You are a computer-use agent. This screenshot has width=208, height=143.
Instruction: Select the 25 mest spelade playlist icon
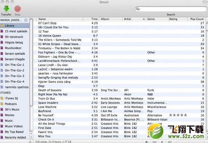tap(2, 31)
